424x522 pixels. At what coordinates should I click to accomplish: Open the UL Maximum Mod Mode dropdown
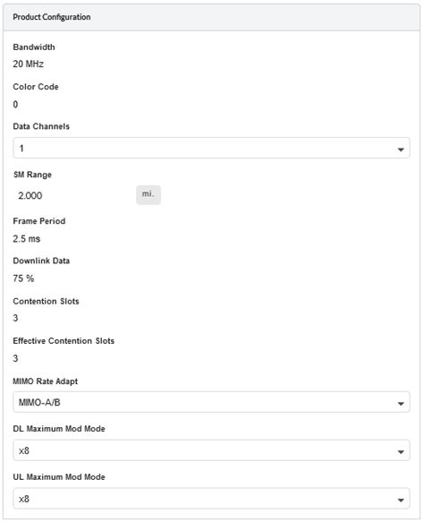pyautogui.click(x=211, y=499)
